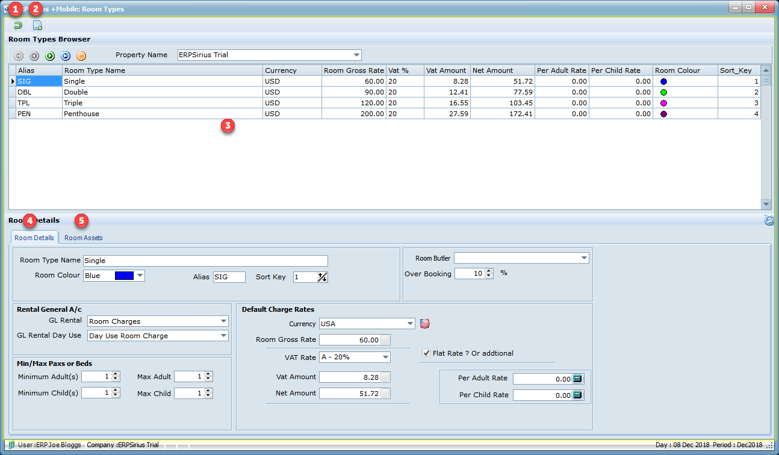Viewport: 779px width, 455px height.
Task: Click the USA flag icon beside Currency
Action: click(x=425, y=324)
